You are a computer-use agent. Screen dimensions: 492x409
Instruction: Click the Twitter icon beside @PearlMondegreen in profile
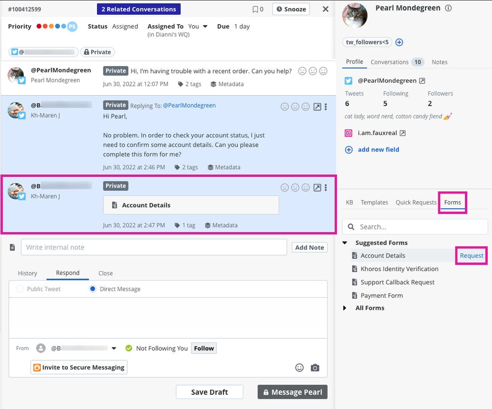tap(348, 81)
